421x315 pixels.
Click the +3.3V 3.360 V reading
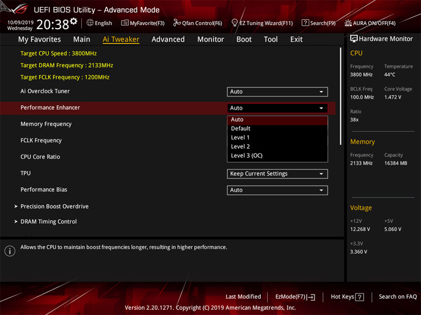click(x=358, y=252)
